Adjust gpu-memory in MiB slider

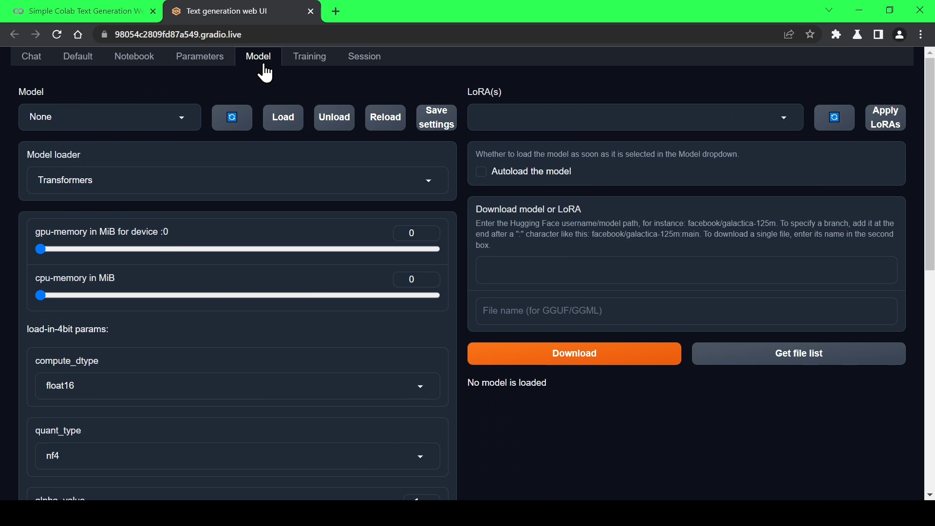pyautogui.click(x=41, y=249)
